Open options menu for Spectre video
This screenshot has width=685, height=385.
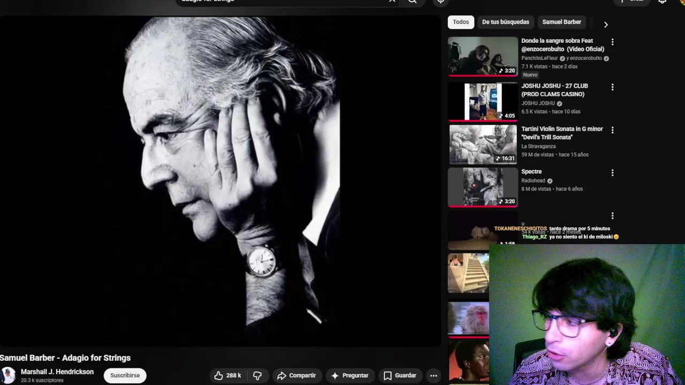[x=612, y=173]
